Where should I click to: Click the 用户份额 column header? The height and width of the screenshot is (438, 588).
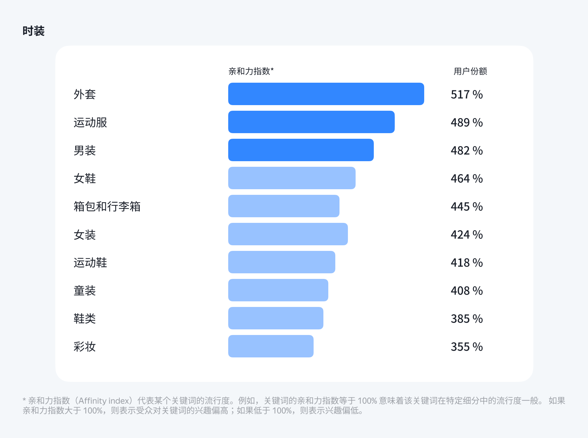470,71
